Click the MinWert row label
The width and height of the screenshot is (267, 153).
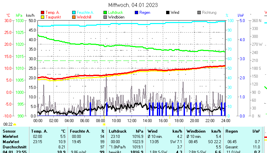tap(11, 136)
